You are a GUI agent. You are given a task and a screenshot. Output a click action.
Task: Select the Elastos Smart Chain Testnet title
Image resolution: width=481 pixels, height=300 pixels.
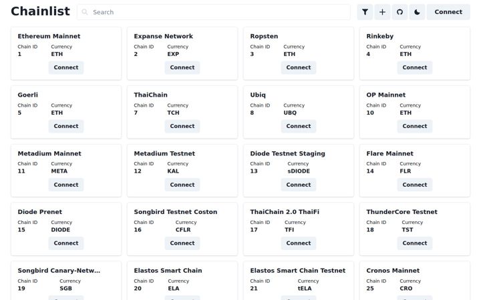click(x=298, y=271)
